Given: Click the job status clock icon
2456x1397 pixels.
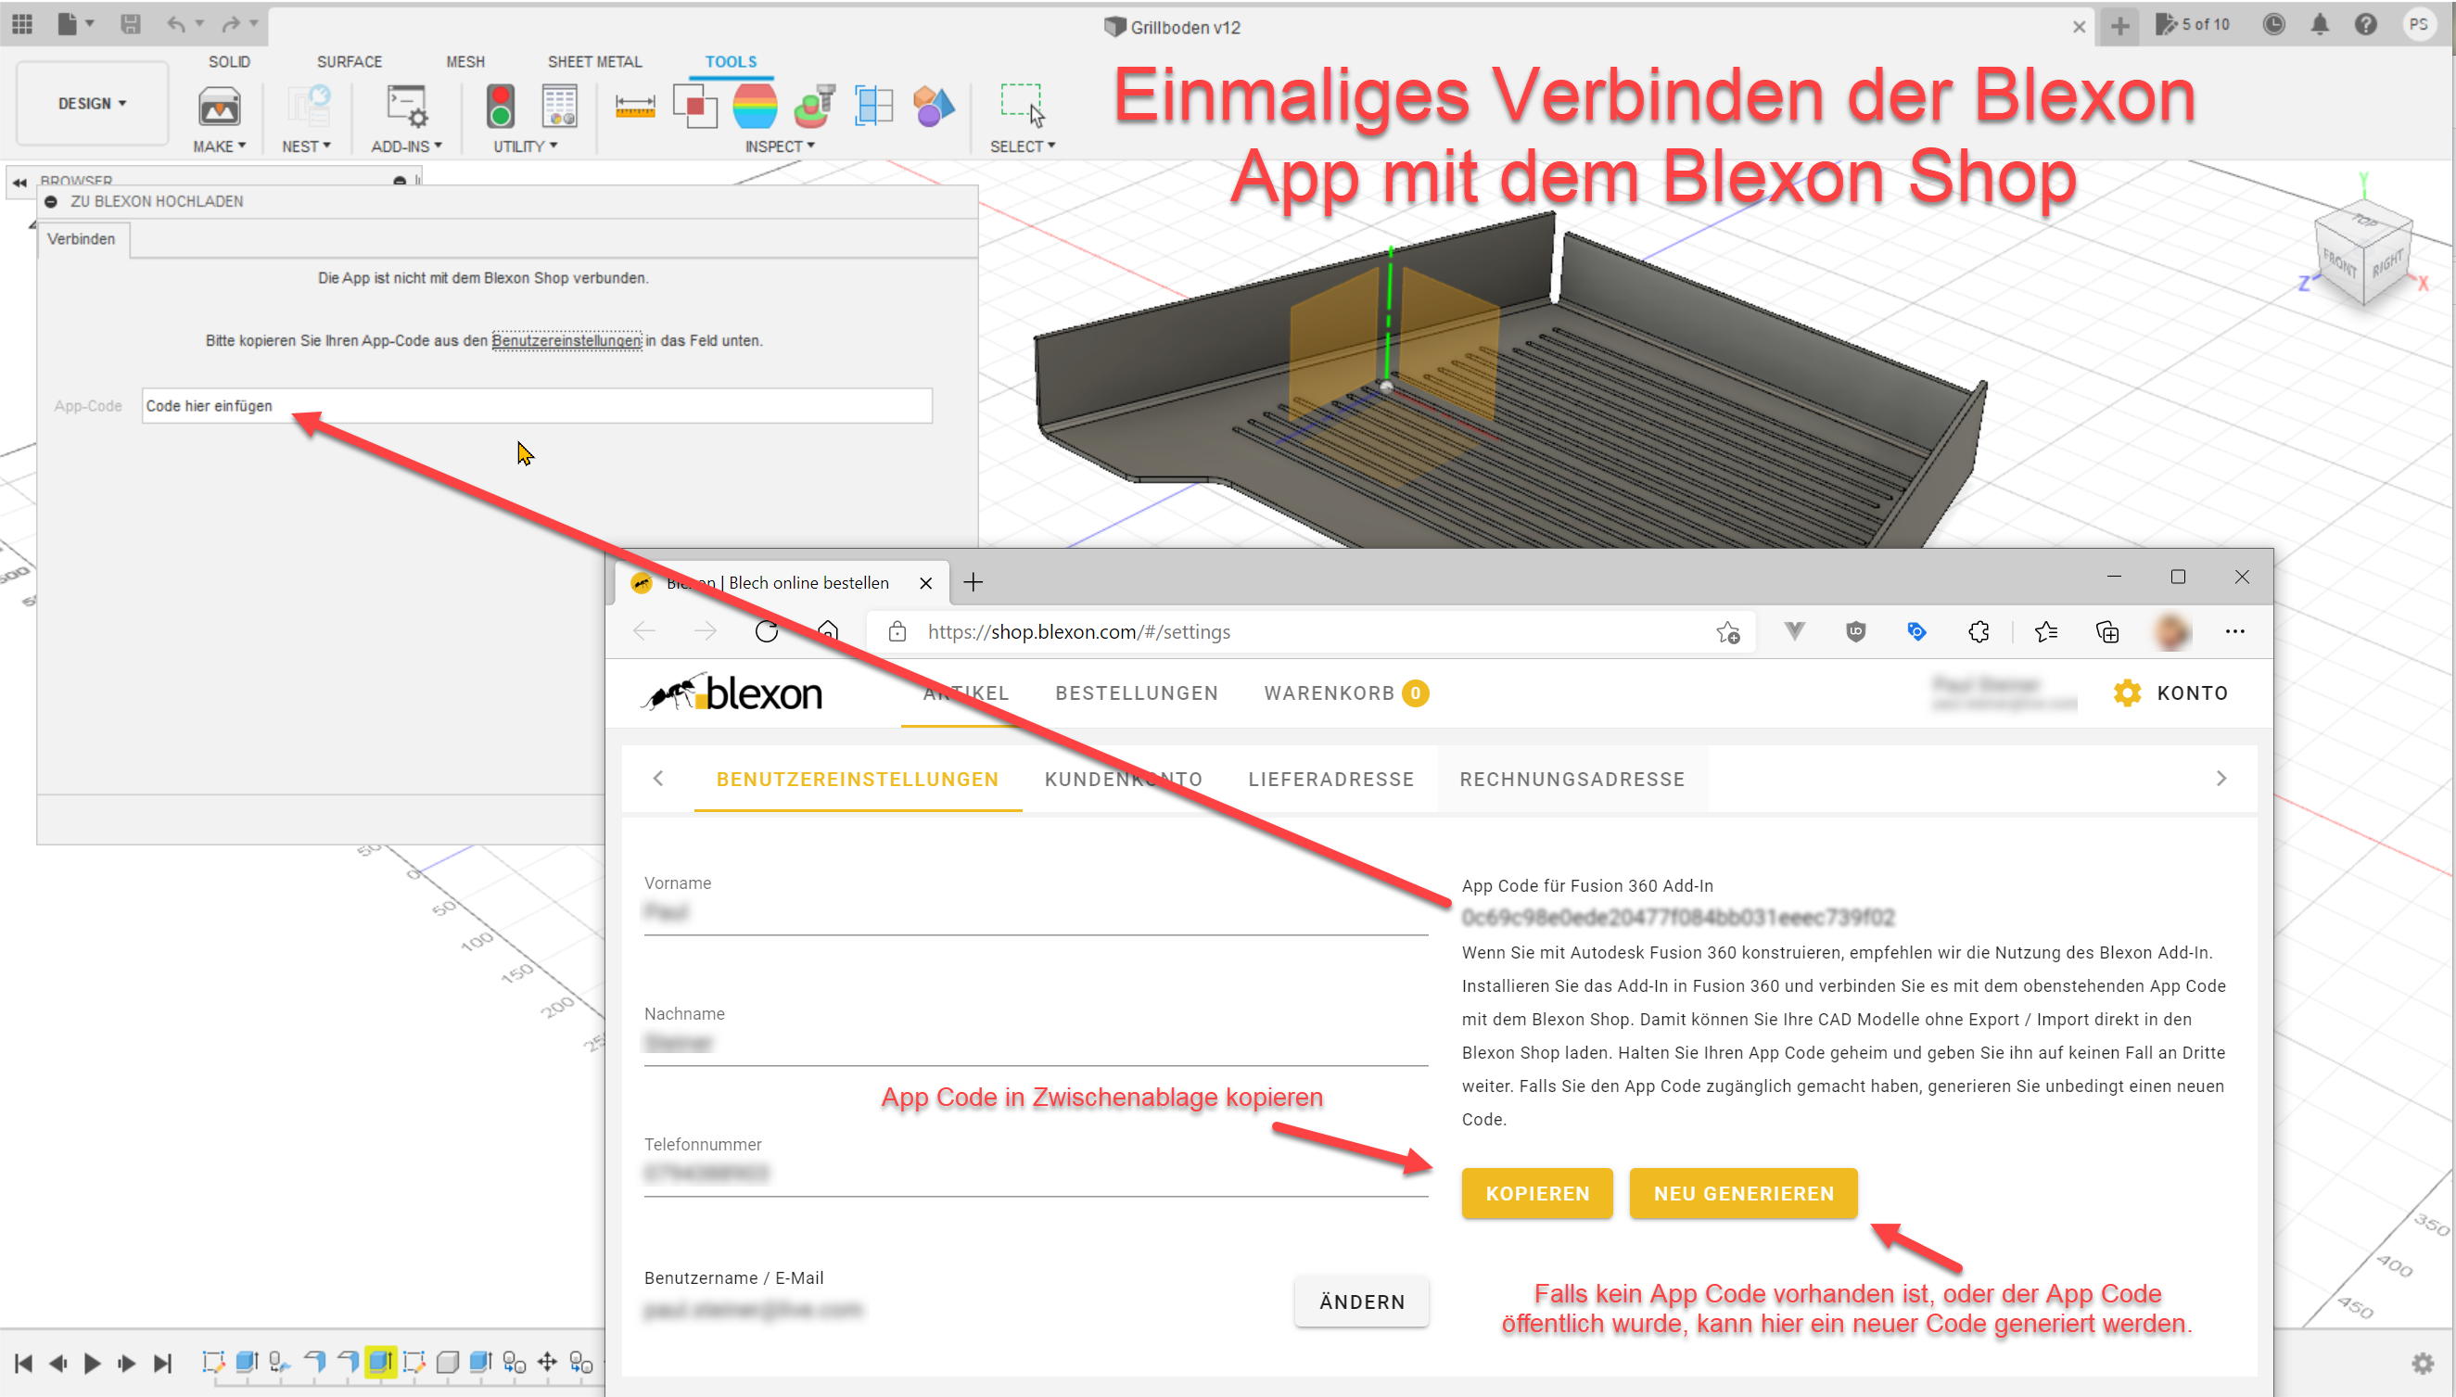Looking at the screenshot, I should (x=2272, y=25).
